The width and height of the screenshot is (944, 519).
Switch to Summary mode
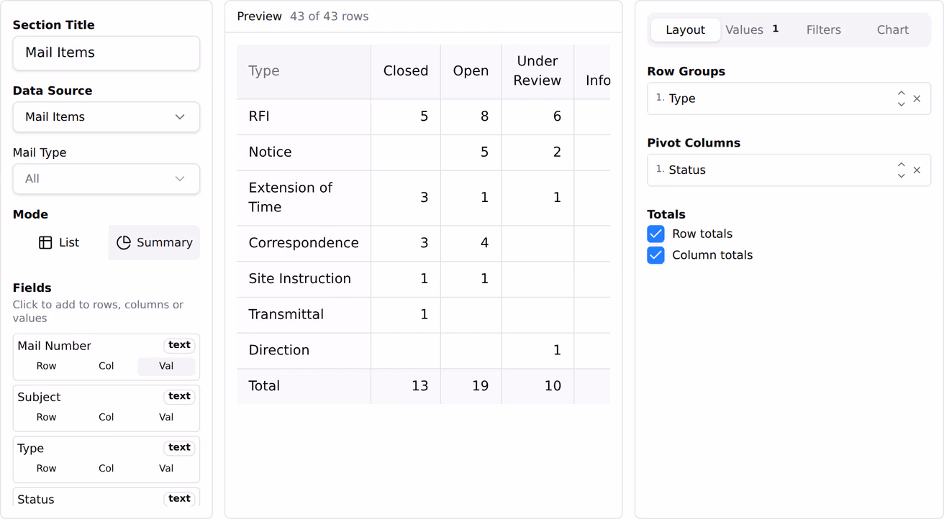154,242
